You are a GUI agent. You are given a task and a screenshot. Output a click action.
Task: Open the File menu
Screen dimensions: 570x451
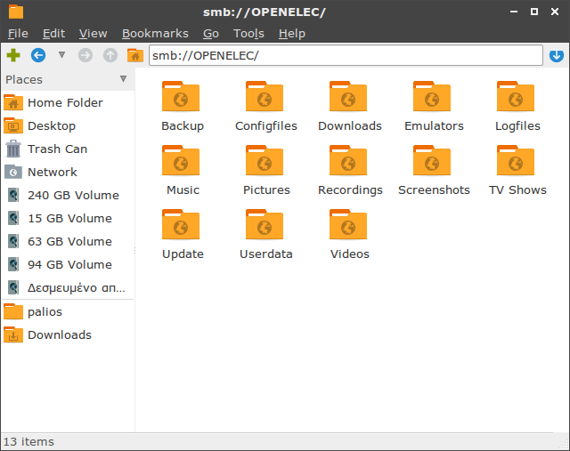[18, 34]
